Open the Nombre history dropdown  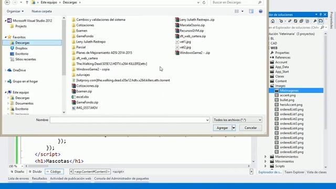207,120
